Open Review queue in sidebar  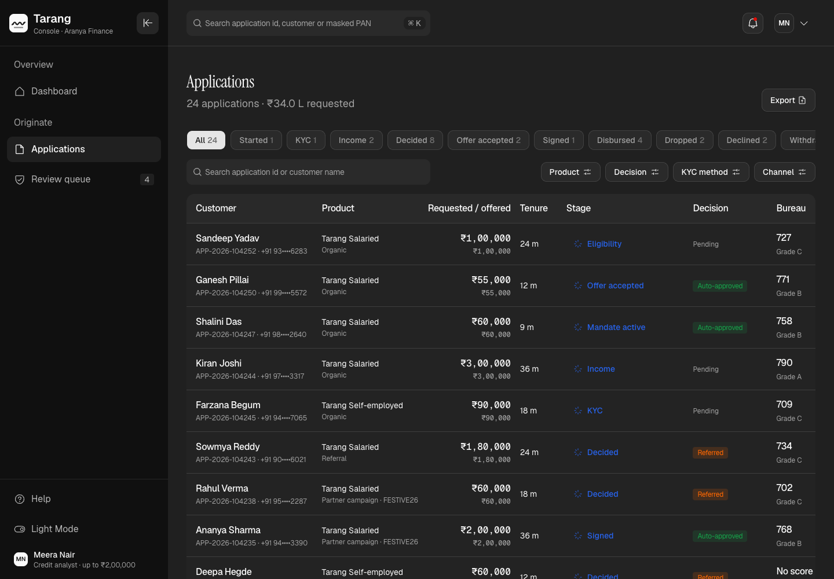tap(84, 179)
